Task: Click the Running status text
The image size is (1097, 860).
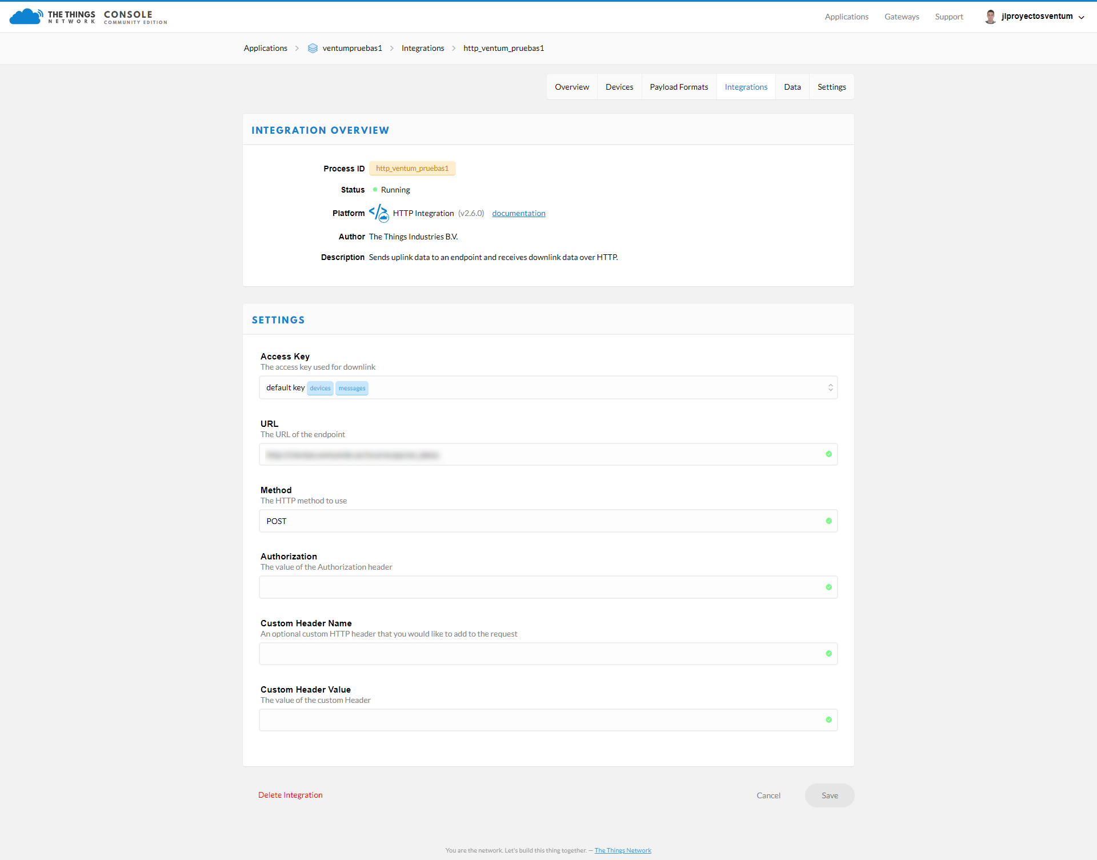Action: tap(395, 190)
